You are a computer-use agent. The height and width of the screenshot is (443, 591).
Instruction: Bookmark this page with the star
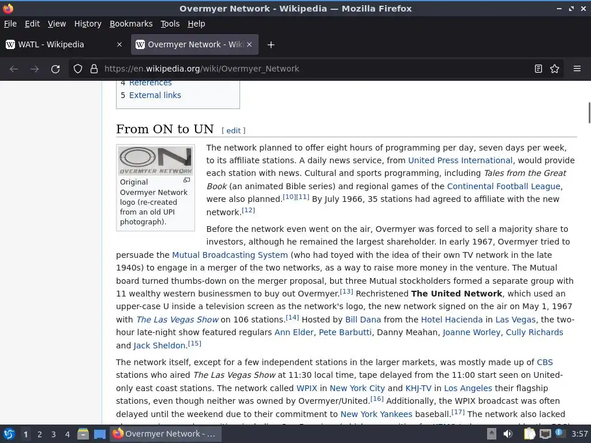[x=555, y=69]
